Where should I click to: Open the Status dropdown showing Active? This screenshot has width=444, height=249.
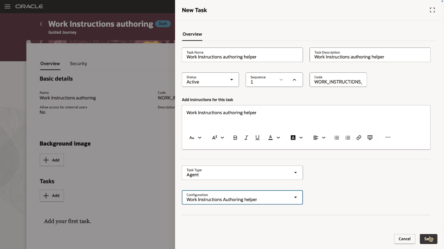(x=210, y=80)
